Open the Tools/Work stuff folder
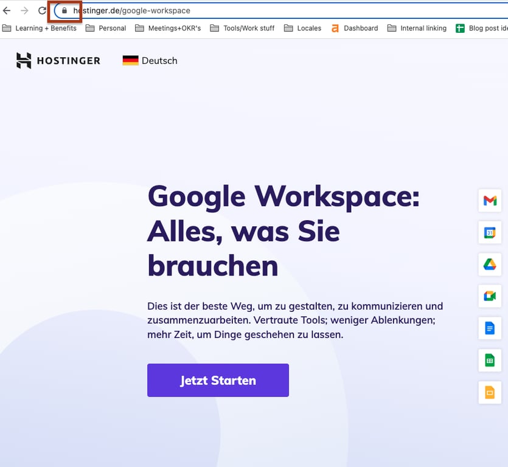 point(242,28)
